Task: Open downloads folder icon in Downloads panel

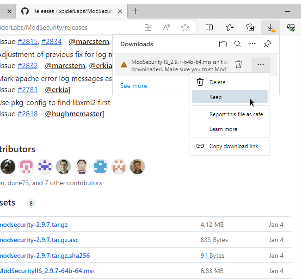Action: point(223,44)
